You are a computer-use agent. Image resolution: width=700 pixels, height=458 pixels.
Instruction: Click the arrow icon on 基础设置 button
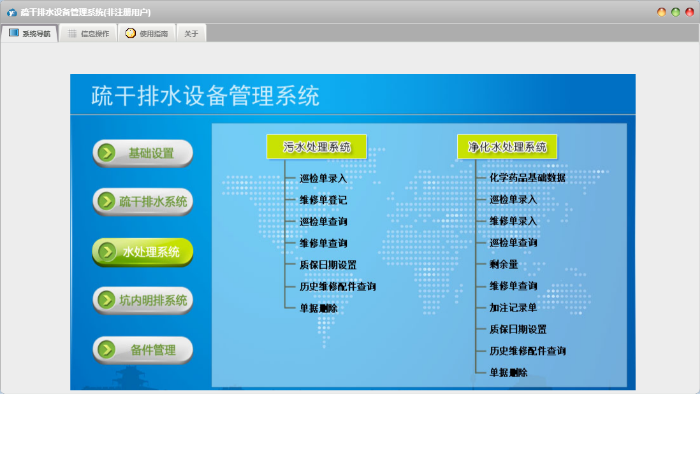[106, 153]
